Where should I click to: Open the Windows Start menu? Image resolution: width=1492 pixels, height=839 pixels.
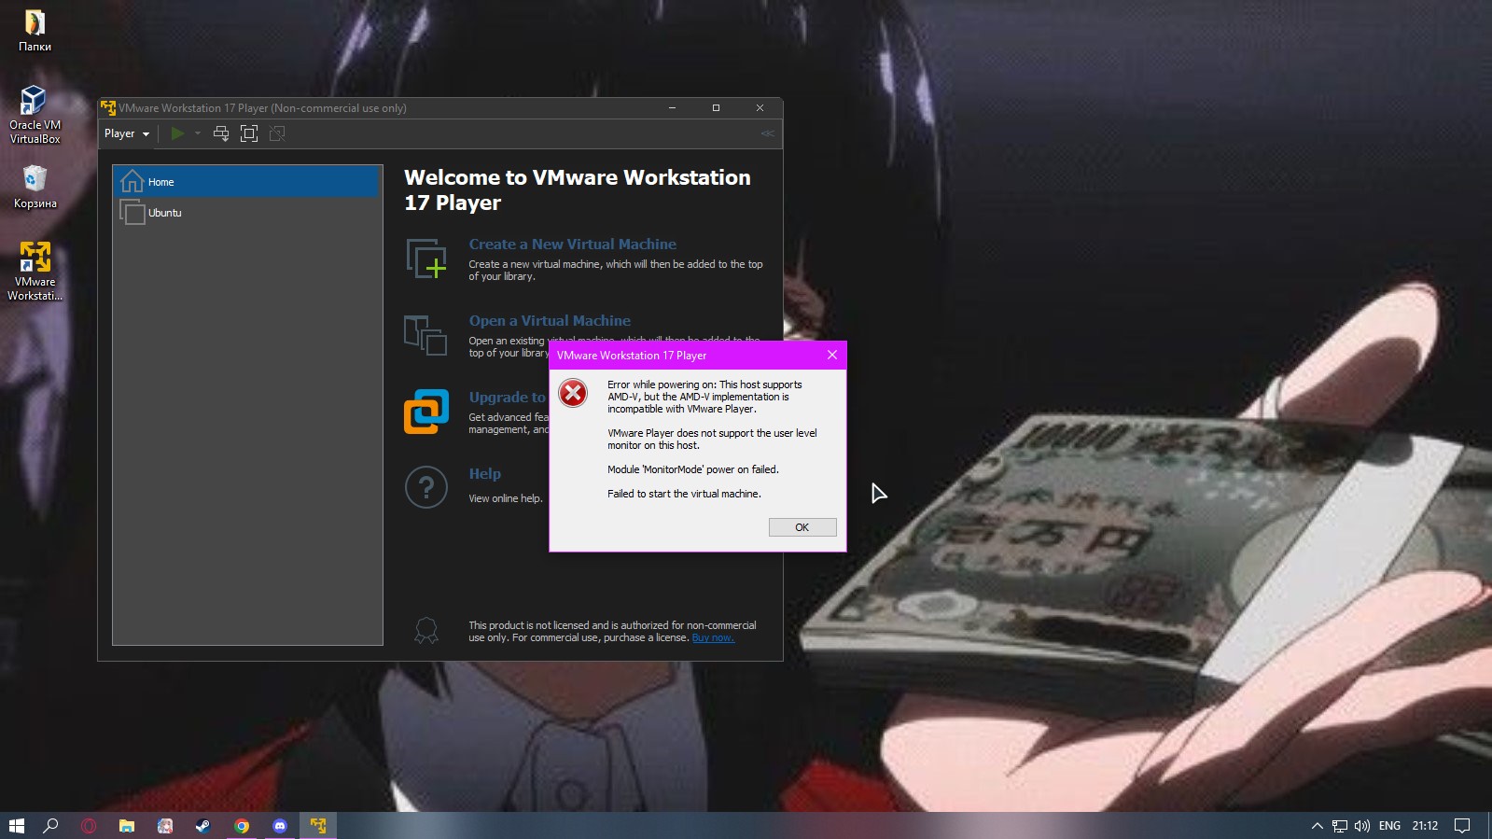tap(16, 825)
